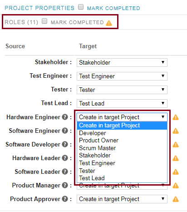Check Project Properties mark completed checkbox

pyautogui.click(x=81, y=7)
